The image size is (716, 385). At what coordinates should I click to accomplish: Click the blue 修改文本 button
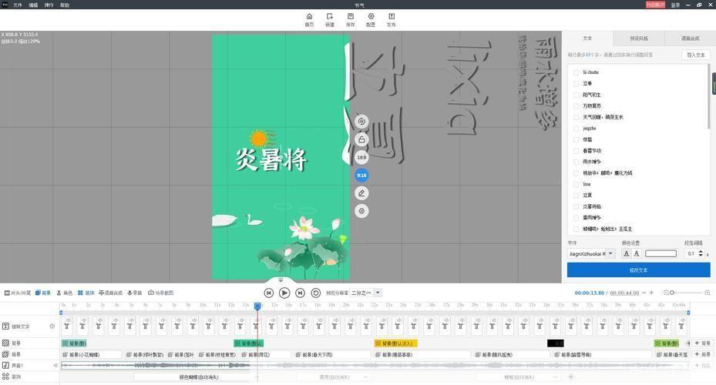point(638,270)
